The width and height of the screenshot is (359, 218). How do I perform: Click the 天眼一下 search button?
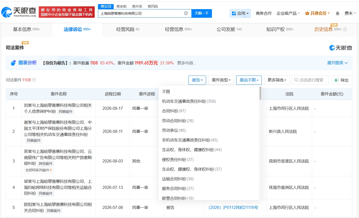(202, 13)
